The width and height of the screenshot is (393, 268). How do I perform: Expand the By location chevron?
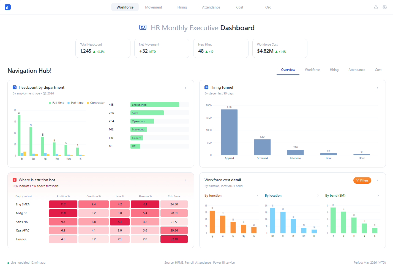[318, 196]
